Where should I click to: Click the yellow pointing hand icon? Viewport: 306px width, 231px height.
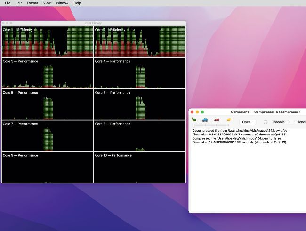(229, 120)
